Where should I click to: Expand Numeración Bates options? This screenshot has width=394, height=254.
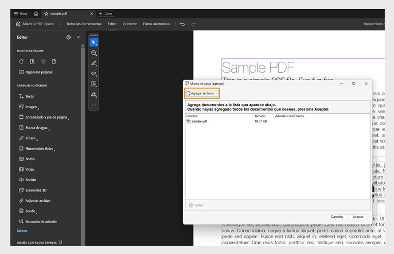[37, 149]
